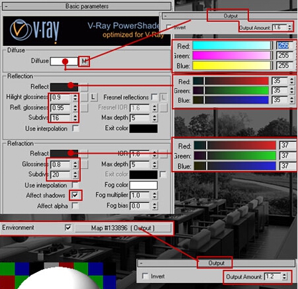Click the refract Green value field 37
Viewport: 298px width, 289px height.
288,156
